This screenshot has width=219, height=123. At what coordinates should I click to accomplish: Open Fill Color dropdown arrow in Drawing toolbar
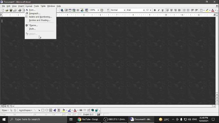(x=66, y=110)
